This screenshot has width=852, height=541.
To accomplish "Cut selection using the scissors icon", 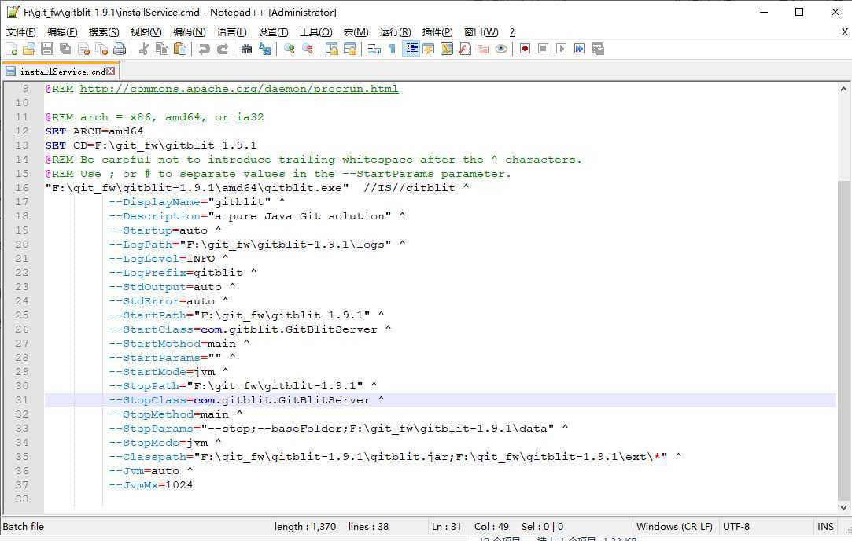I will 144,49.
